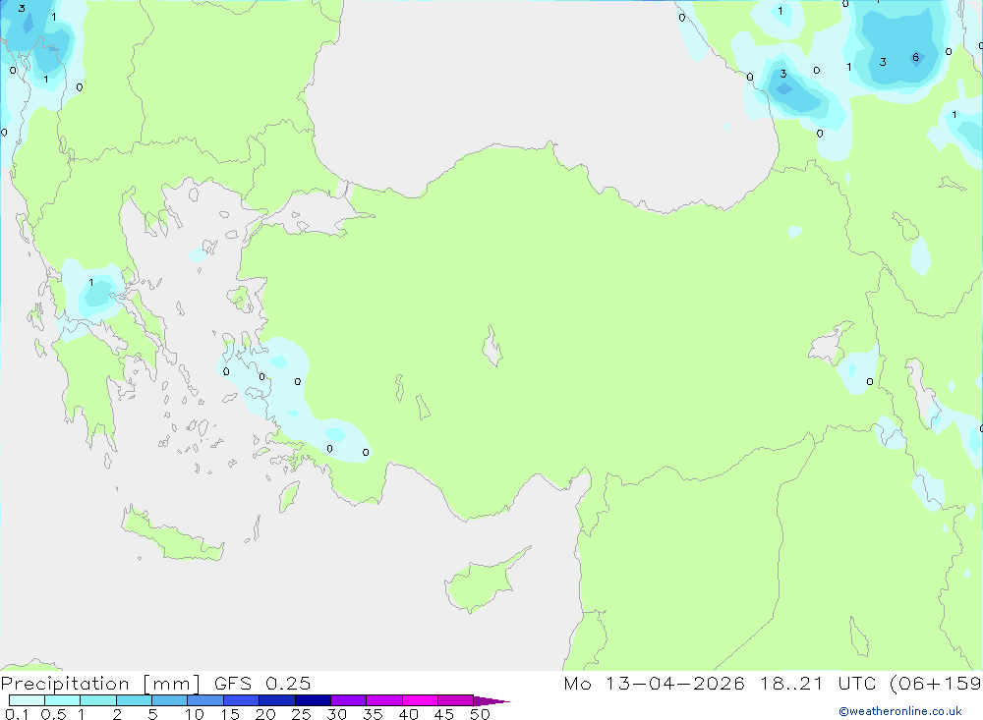The height and width of the screenshot is (720, 983).
Task: Open the weatheronline.co.uk copyright link
Action: point(900,711)
